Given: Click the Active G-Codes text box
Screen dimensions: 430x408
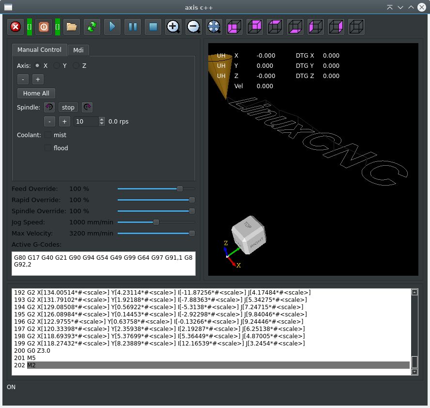Looking at the screenshot, I should [104, 264].
